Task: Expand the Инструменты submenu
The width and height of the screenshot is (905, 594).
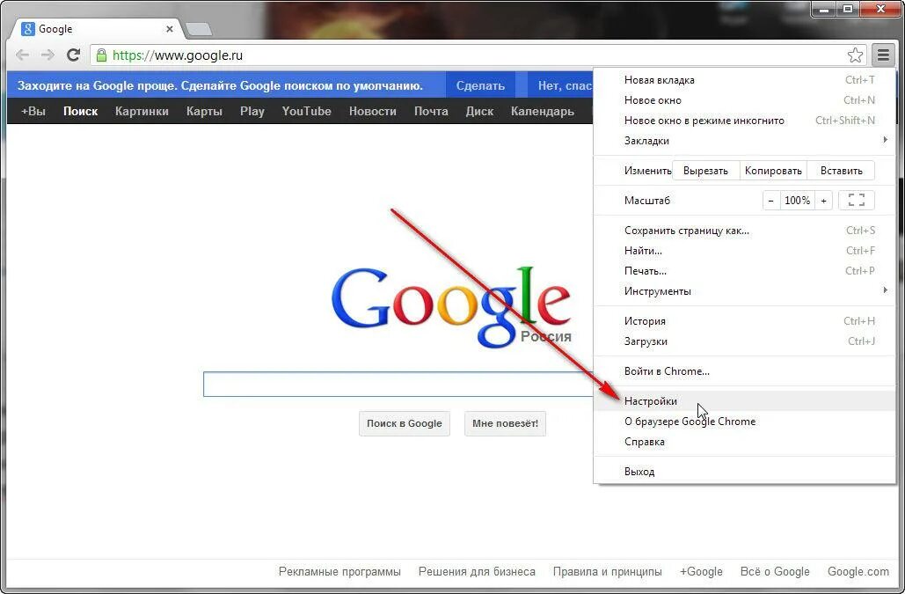Action: [745, 291]
